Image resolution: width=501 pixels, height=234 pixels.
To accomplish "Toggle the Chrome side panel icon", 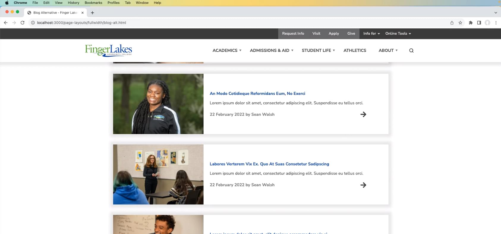I will (x=479, y=23).
